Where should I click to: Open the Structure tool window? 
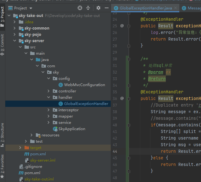point(3,135)
